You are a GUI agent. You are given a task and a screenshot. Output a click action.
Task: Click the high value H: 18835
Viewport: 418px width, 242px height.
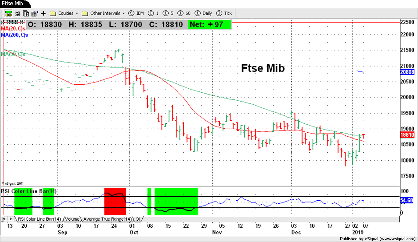(x=85, y=24)
